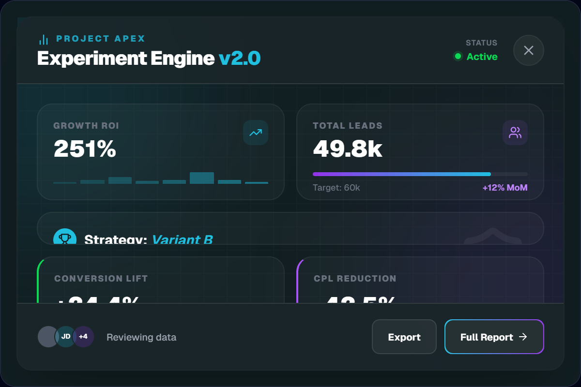Click the Project Apex bar chart logo
The width and height of the screenshot is (581, 387).
tap(44, 39)
